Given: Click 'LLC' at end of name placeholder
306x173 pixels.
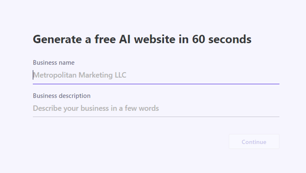Looking at the screenshot, I should [121, 75].
